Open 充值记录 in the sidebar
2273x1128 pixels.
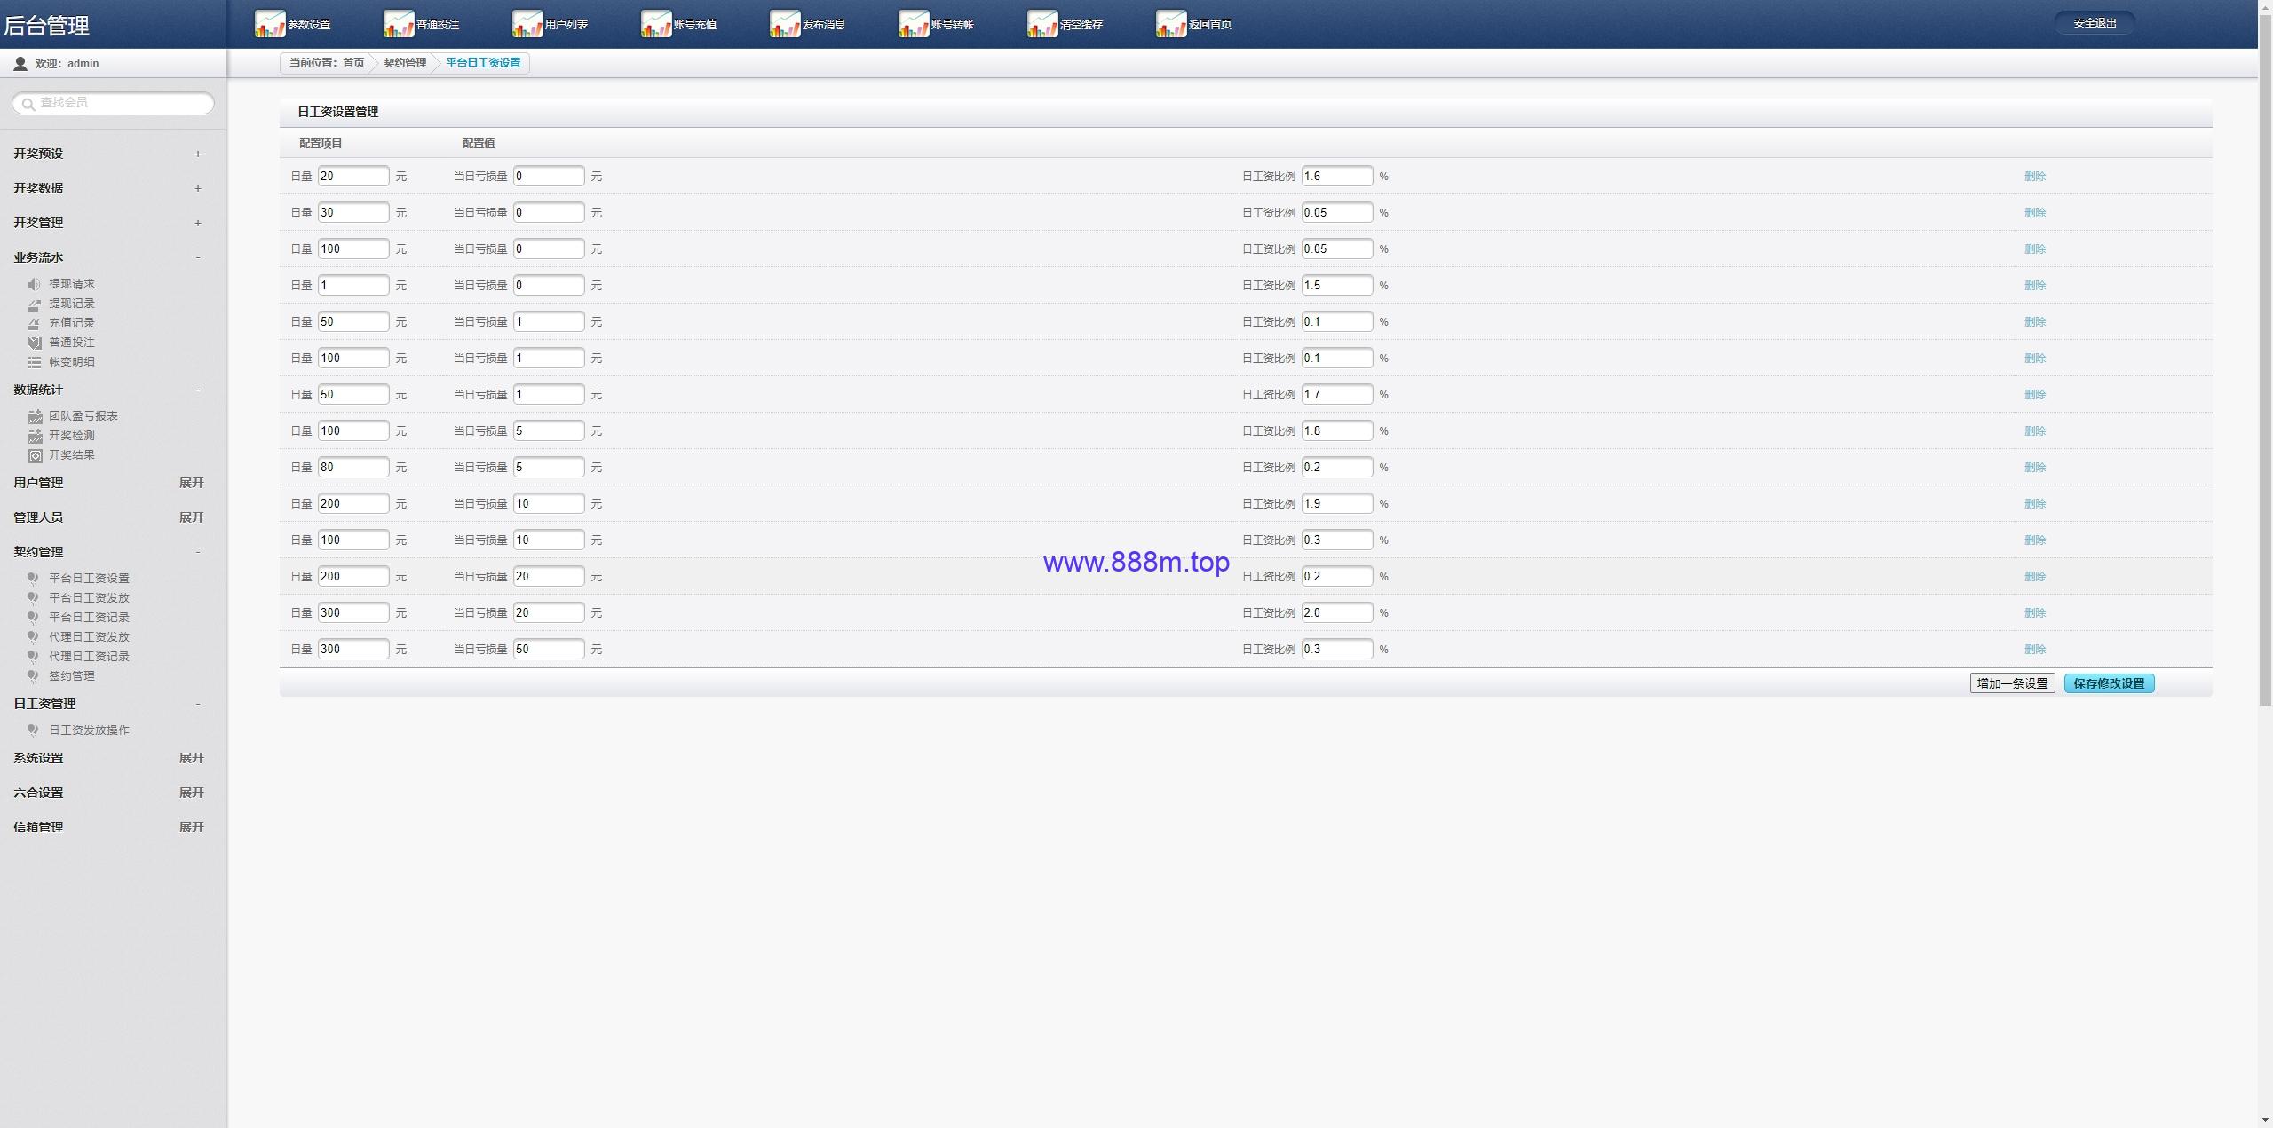[71, 323]
